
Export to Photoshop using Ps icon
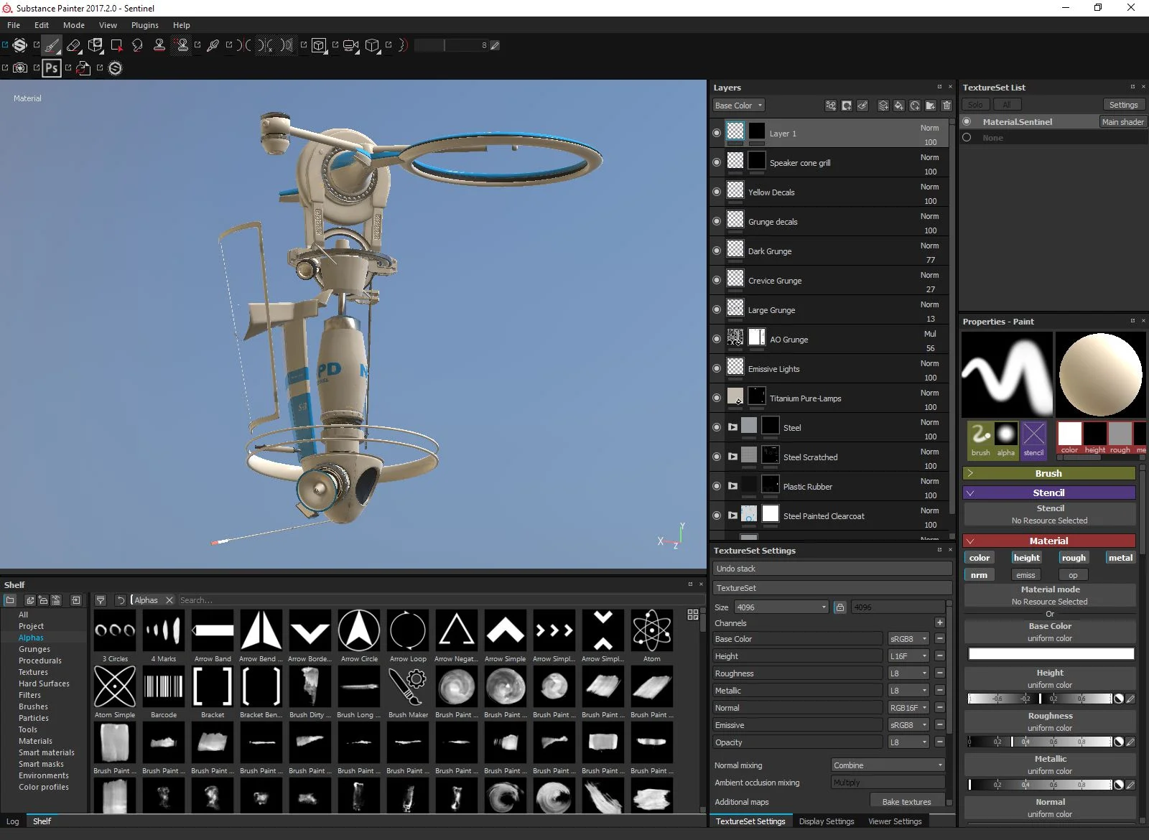click(52, 68)
